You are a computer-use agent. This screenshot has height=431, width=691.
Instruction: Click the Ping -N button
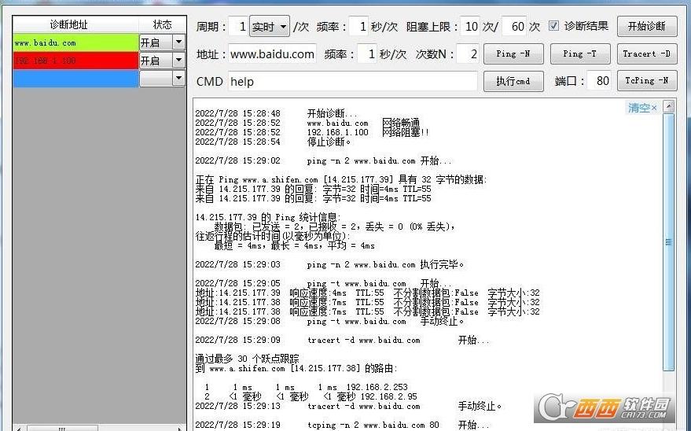(513, 53)
